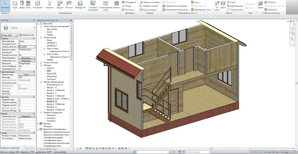Select the По грани opening tool

click(x=217, y=6)
